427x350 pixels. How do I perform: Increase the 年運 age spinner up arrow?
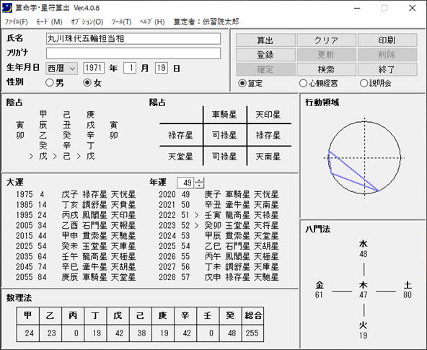point(200,180)
